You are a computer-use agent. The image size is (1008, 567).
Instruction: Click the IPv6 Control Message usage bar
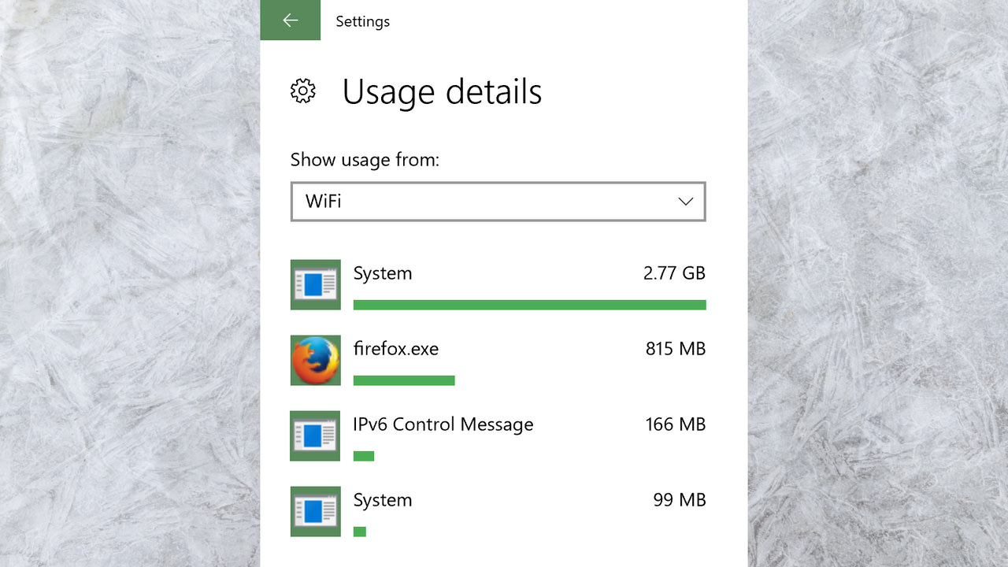coord(364,456)
